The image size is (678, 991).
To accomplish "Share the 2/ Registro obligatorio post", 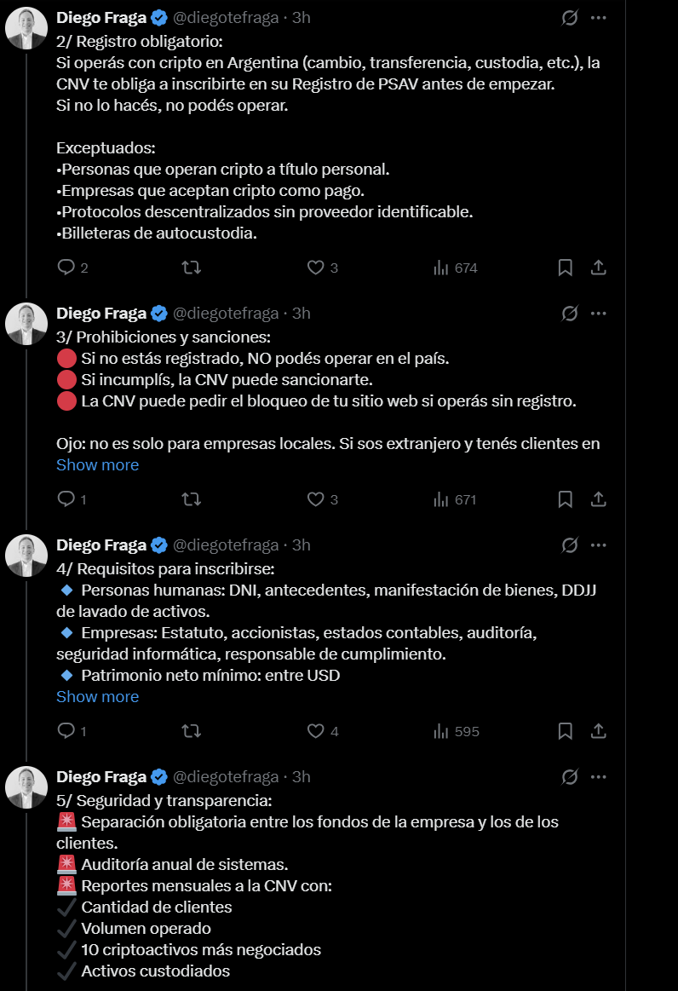I will click(x=599, y=268).
